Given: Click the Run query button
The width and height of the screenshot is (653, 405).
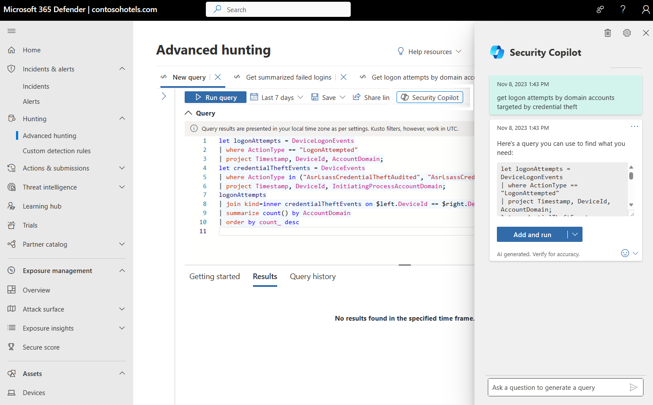Looking at the screenshot, I should click(215, 97).
